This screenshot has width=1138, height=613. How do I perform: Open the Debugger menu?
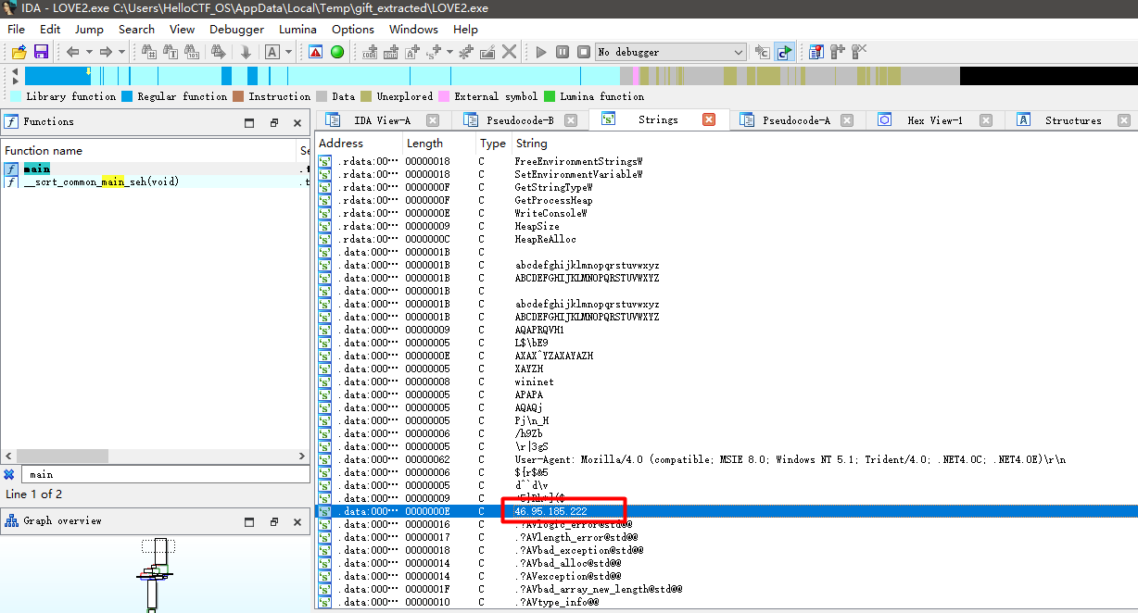click(x=236, y=29)
